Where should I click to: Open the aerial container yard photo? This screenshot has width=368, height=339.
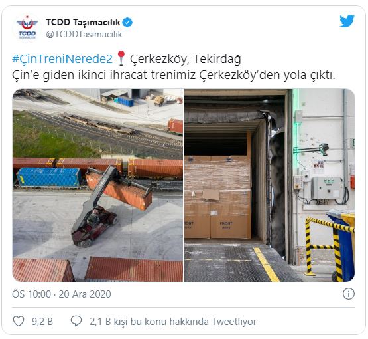click(x=98, y=185)
